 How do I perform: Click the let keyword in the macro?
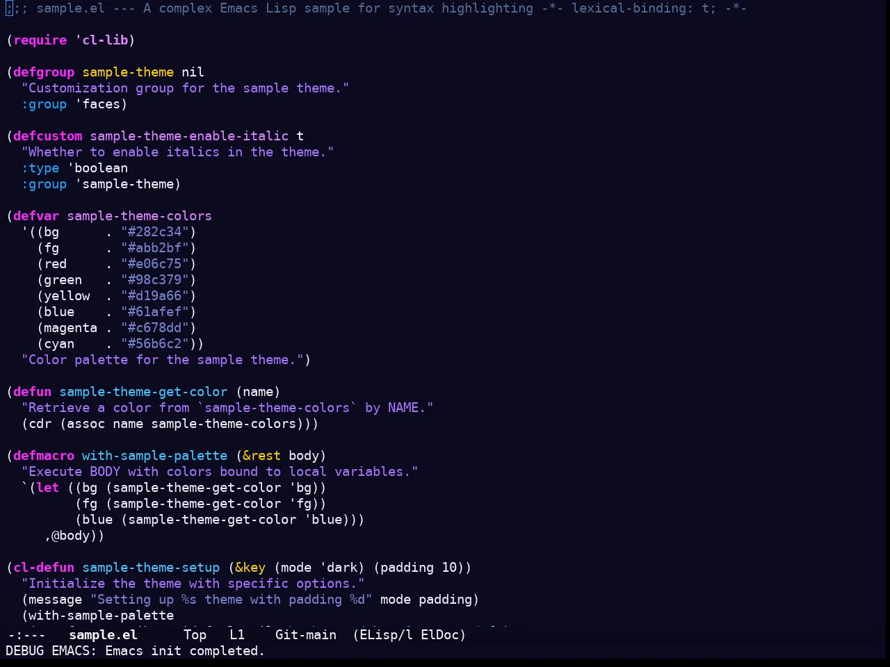point(48,488)
